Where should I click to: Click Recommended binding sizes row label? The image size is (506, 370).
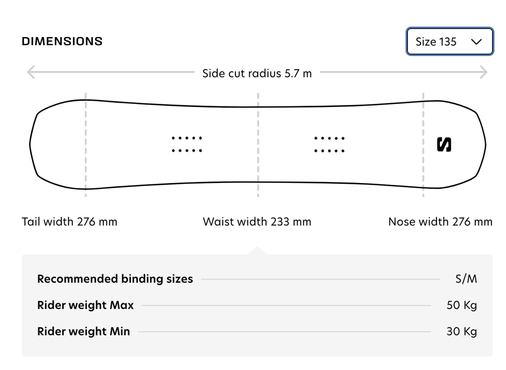point(115,279)
